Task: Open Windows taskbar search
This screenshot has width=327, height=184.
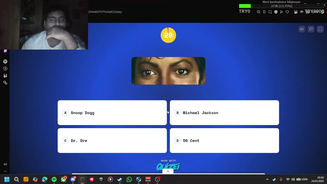Action: coord(16,179)
